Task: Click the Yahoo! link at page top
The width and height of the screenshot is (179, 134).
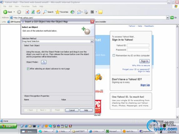Action: click(x=132, y=26)
